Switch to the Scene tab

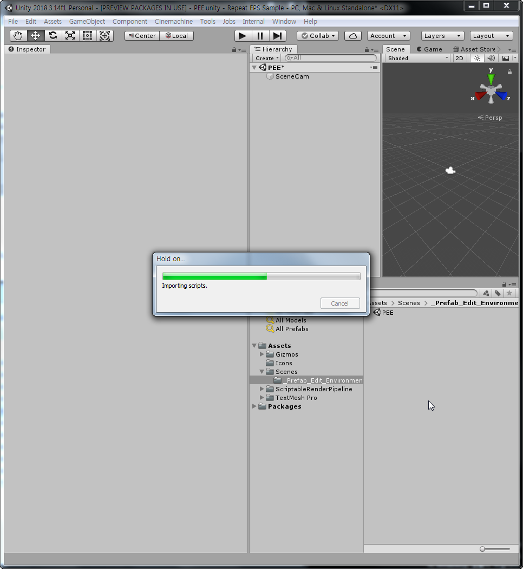(395, 49)
